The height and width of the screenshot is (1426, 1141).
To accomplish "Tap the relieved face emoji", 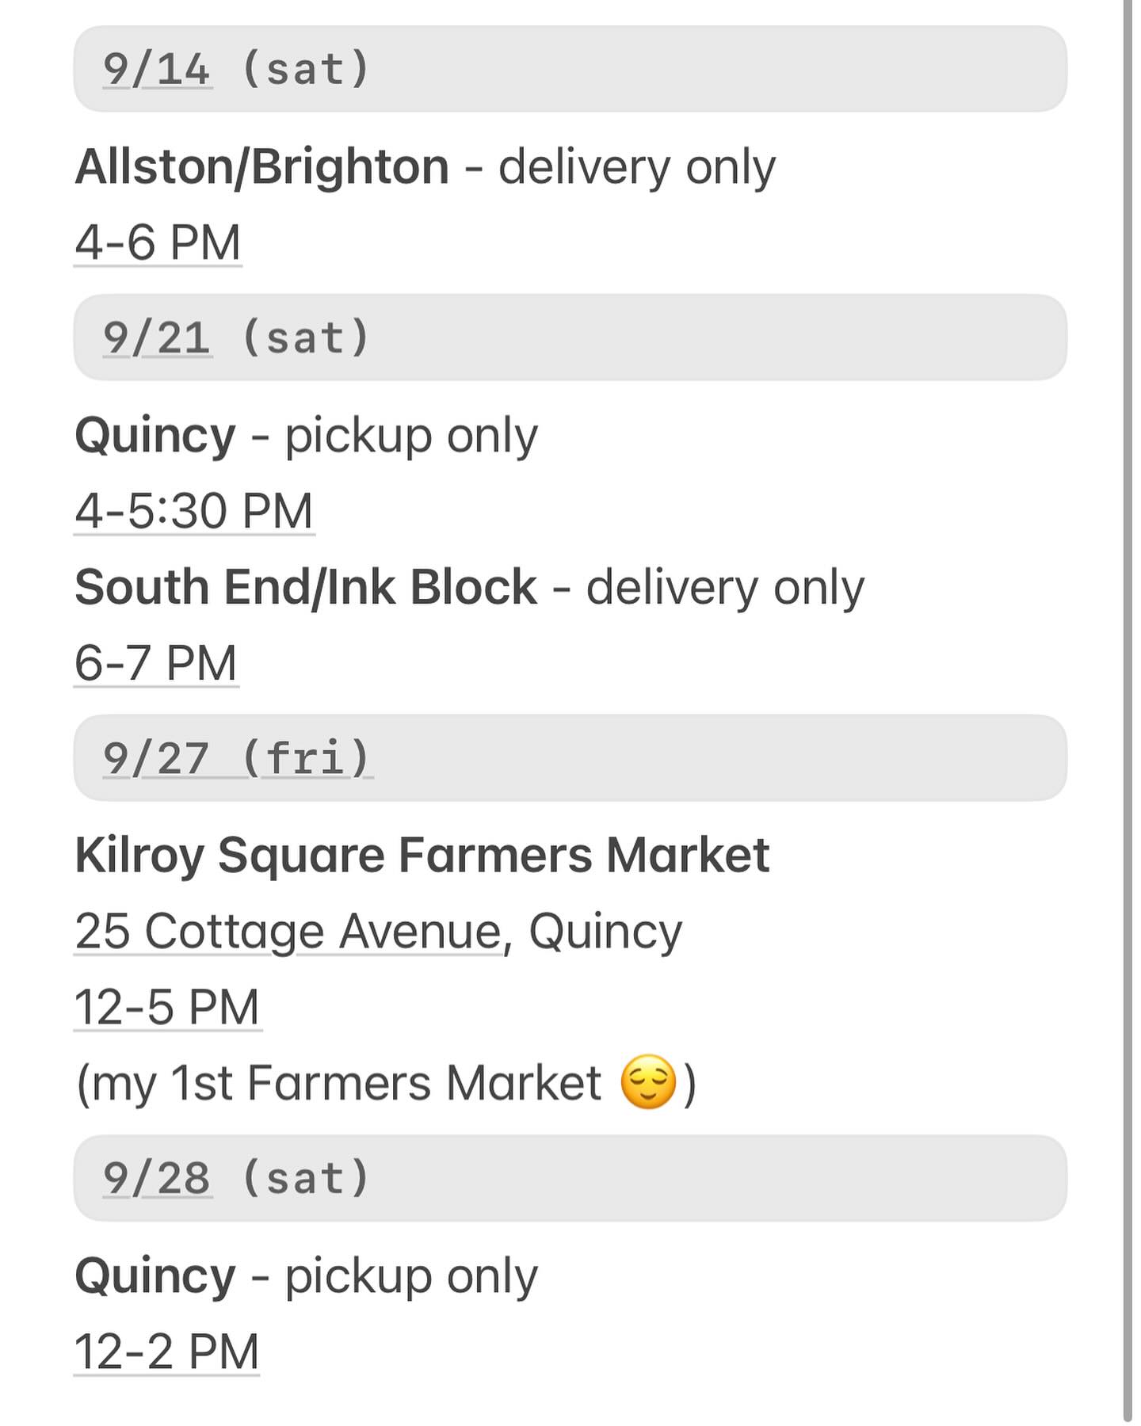I will [x=648, y=1082].
